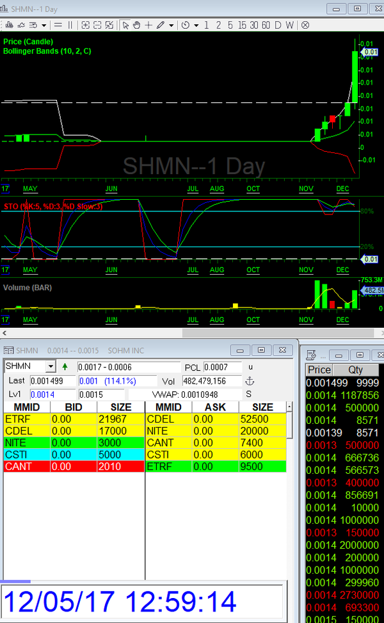Click the MMID bid column header
This screenshot has width=384, height=623.
tap(26, 407)
